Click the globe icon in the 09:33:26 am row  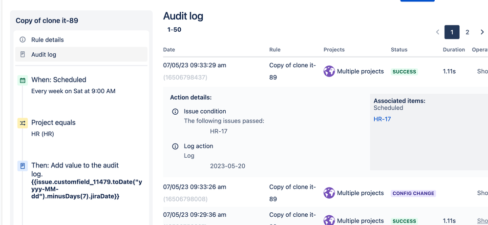coord(329,193)
